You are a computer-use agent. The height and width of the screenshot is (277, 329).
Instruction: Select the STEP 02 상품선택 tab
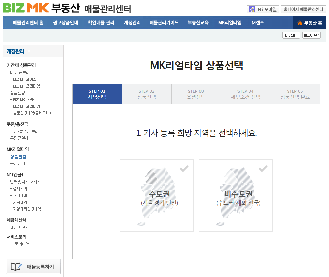[x=147, y=94]
